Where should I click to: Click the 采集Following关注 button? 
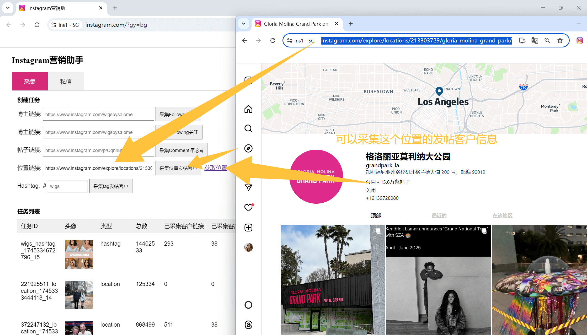point(179,132)
